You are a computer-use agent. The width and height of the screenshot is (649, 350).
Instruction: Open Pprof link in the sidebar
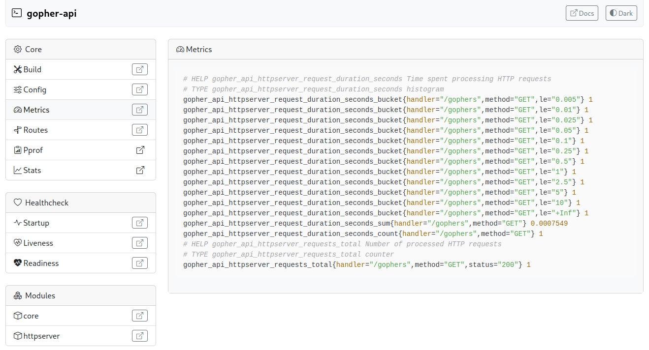[81, 150]
